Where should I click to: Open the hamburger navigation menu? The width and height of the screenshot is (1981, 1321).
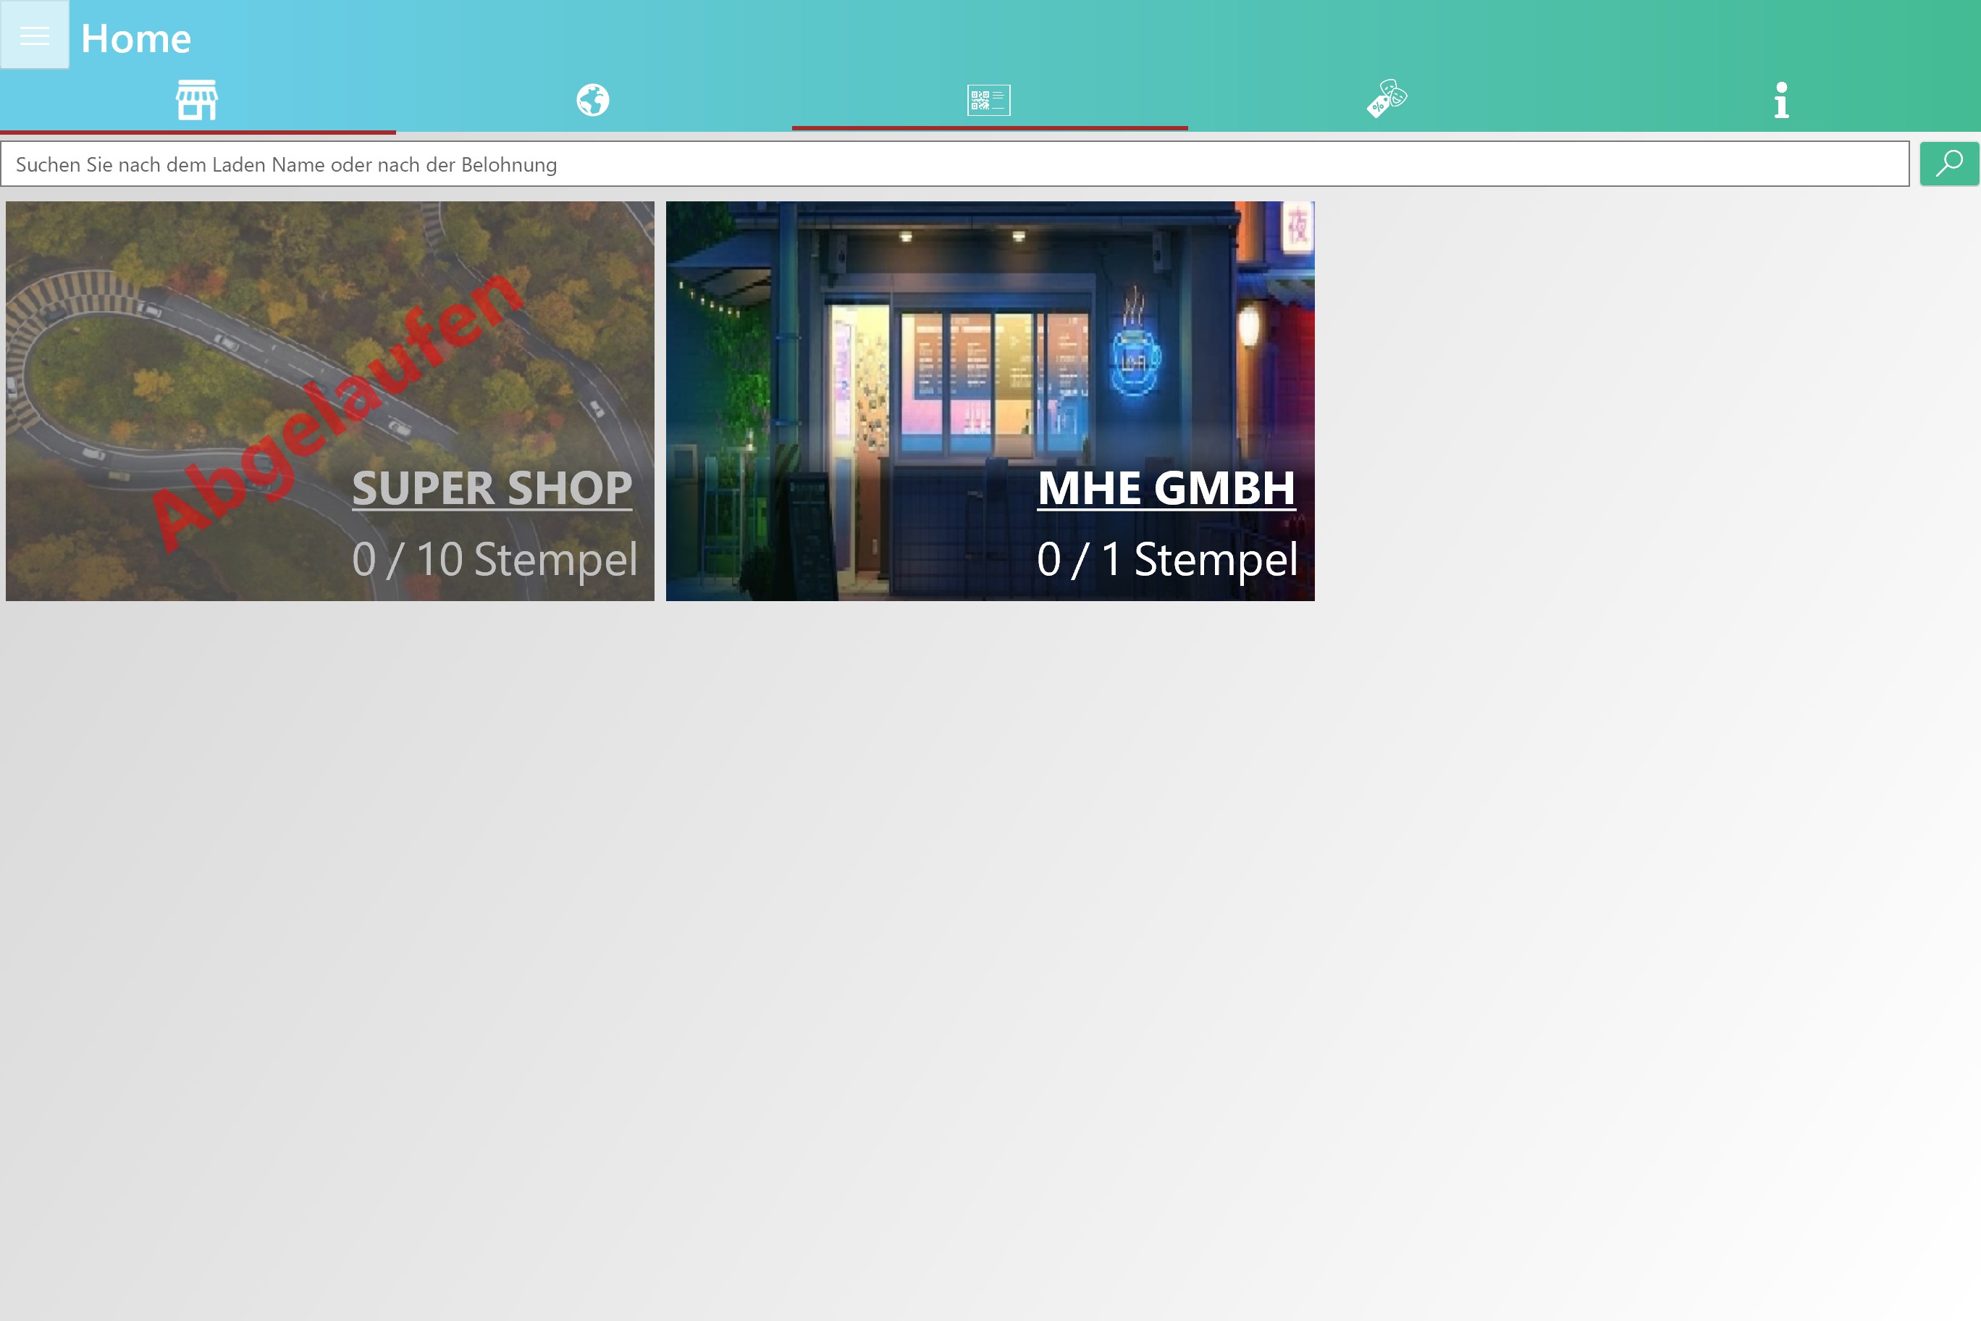coord(35,35)
